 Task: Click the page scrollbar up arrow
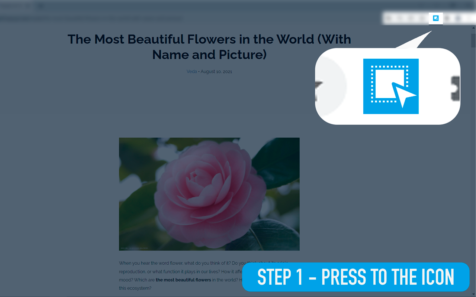[x=473, y=28]
